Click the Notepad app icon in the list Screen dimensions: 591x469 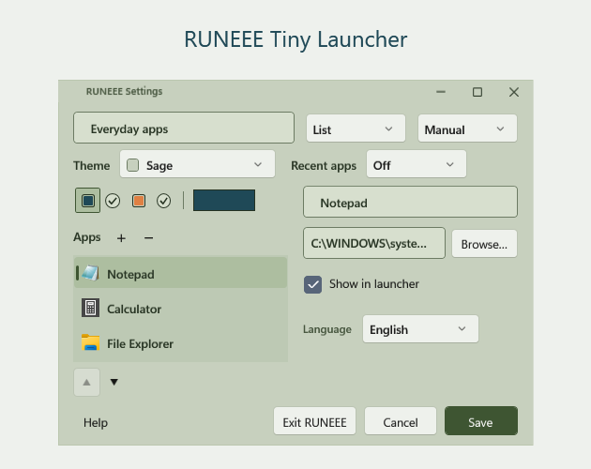90,273
